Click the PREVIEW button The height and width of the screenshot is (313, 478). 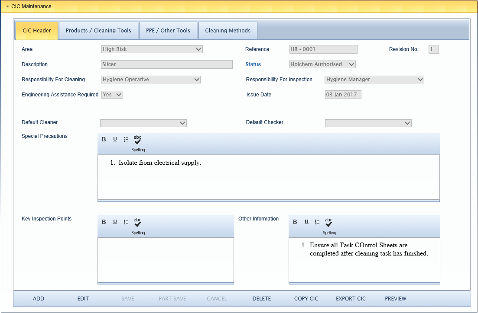pyautogui.click(x=395, y=299)
